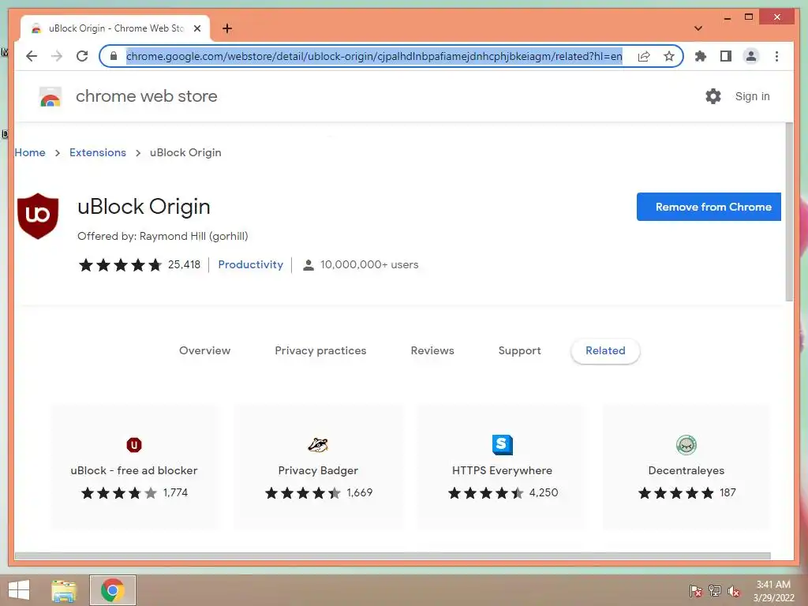808x606 pixels.
Task: Click the padlock site info icon
Action: tap(114, 56)
